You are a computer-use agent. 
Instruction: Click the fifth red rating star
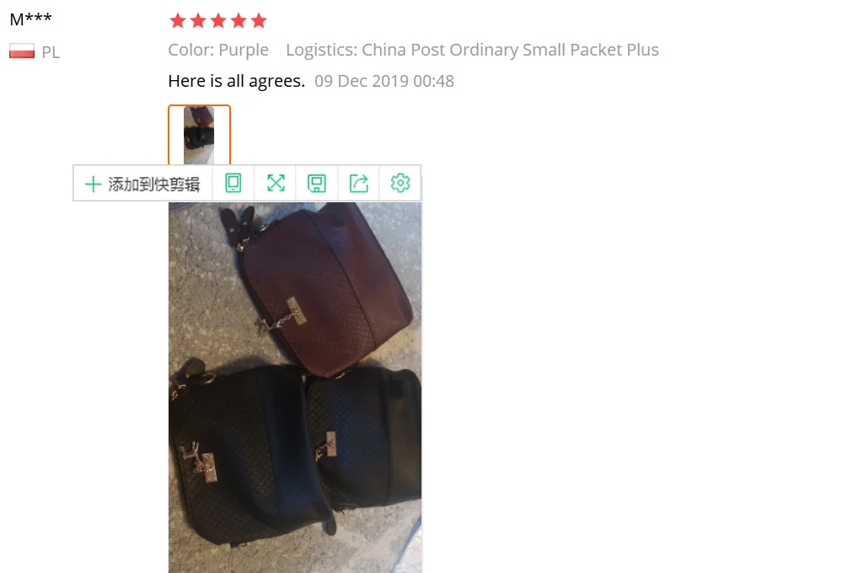pos(259,21)
